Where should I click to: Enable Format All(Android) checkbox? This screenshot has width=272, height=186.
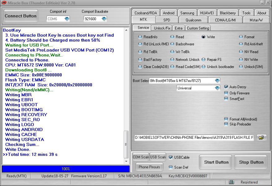click(226, 119)
